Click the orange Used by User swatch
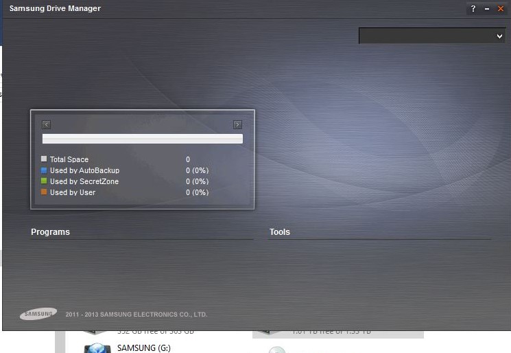 point(44,192)
